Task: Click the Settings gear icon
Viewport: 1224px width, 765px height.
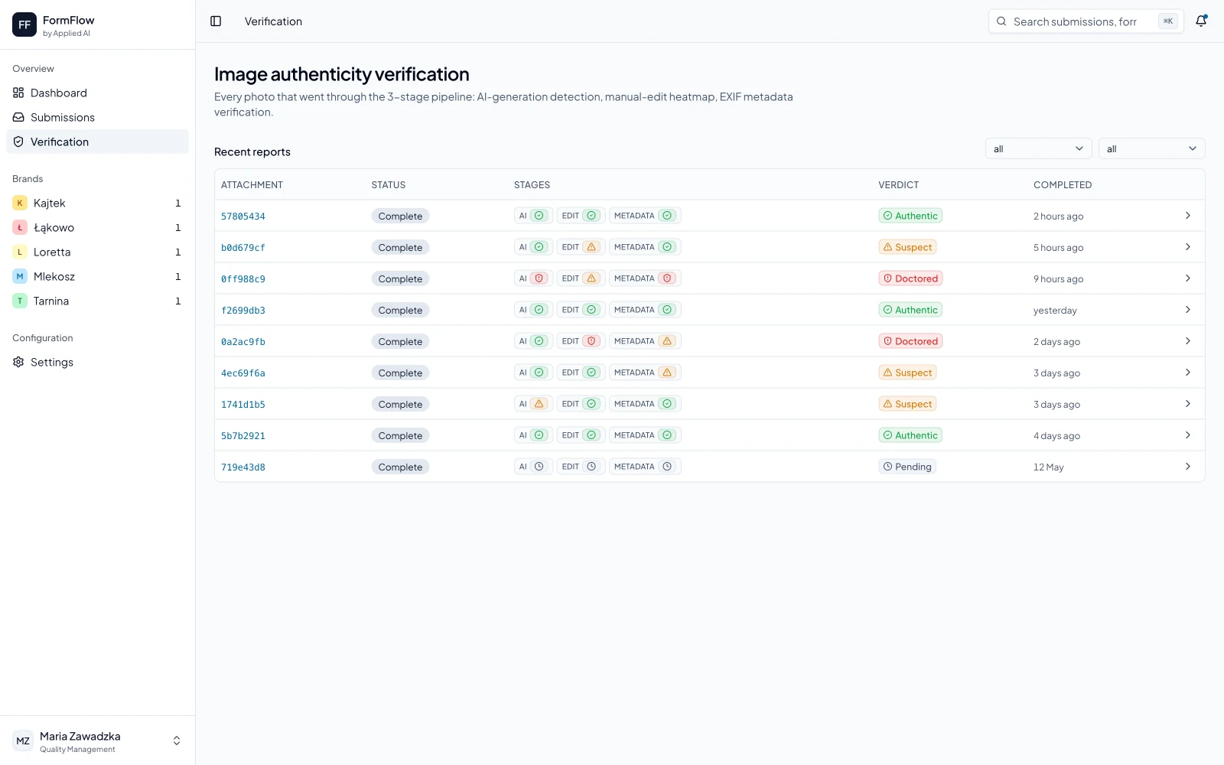Action: click(18, 362)
